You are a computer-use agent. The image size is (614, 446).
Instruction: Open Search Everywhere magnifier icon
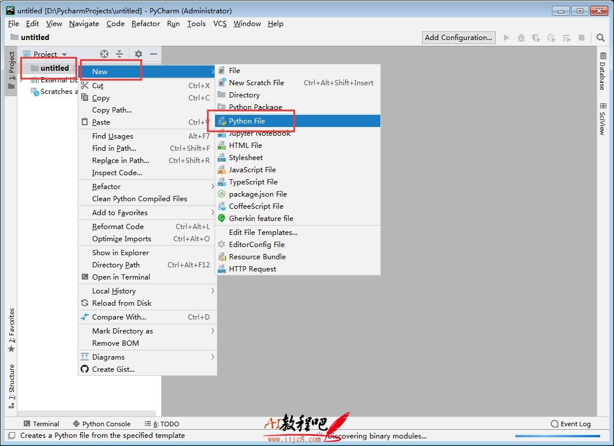(600, 38)
